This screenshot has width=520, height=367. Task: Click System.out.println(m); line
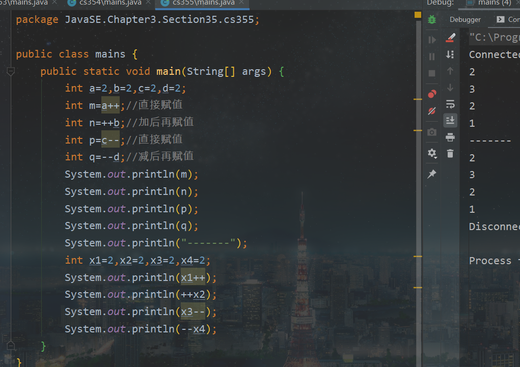pos(131,175)
